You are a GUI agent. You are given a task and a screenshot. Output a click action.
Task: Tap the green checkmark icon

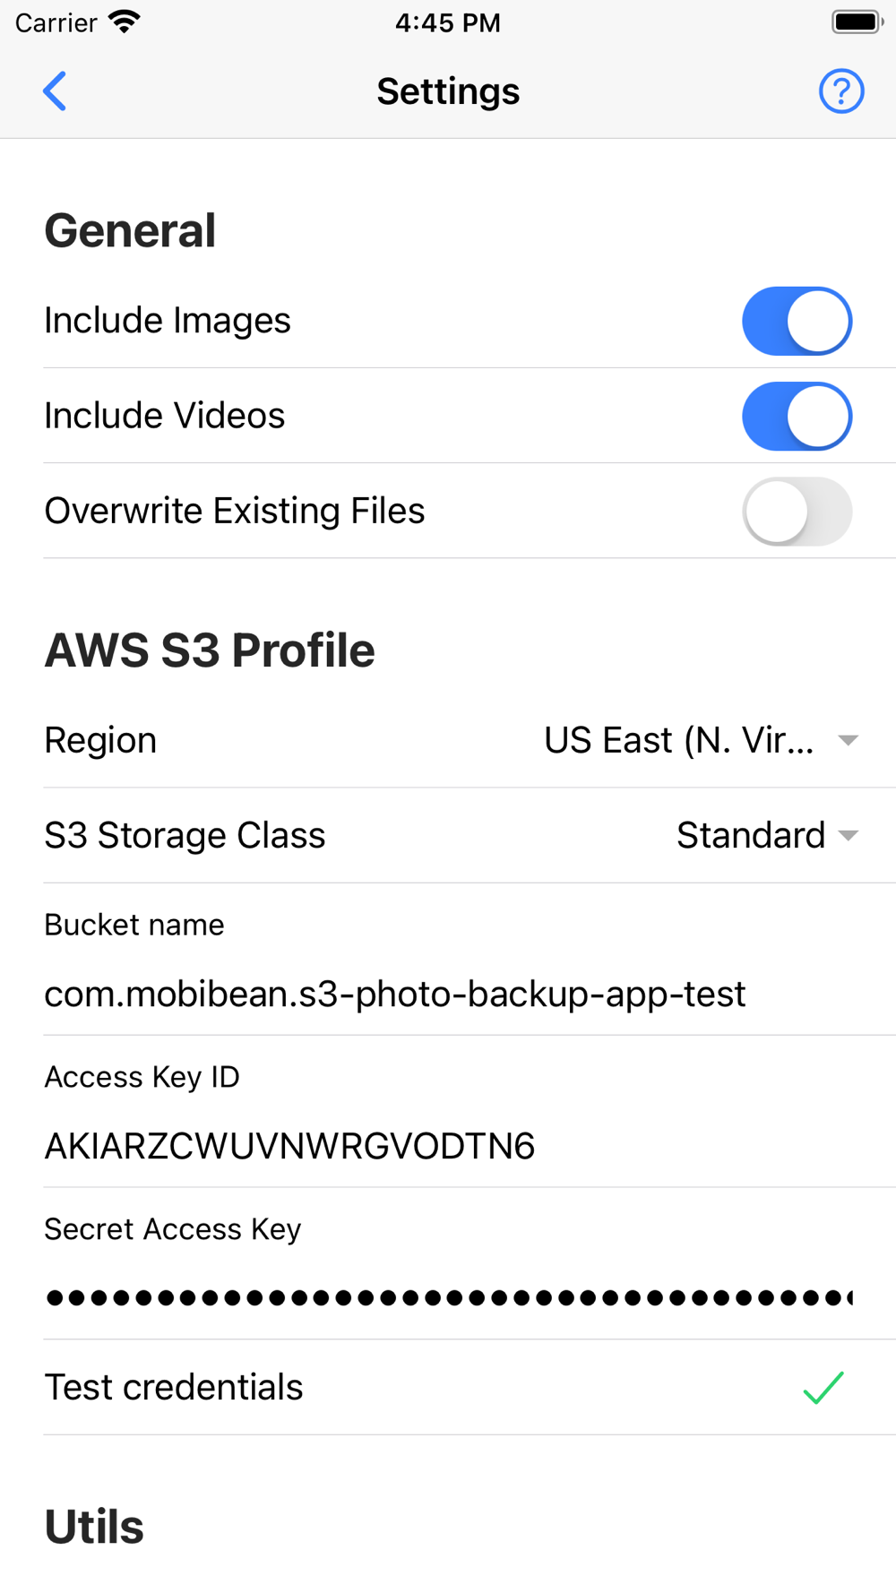pyautogui.click(x=823, y=1387)
